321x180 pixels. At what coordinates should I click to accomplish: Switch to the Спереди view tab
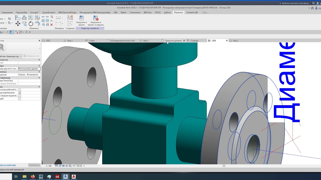194,40
